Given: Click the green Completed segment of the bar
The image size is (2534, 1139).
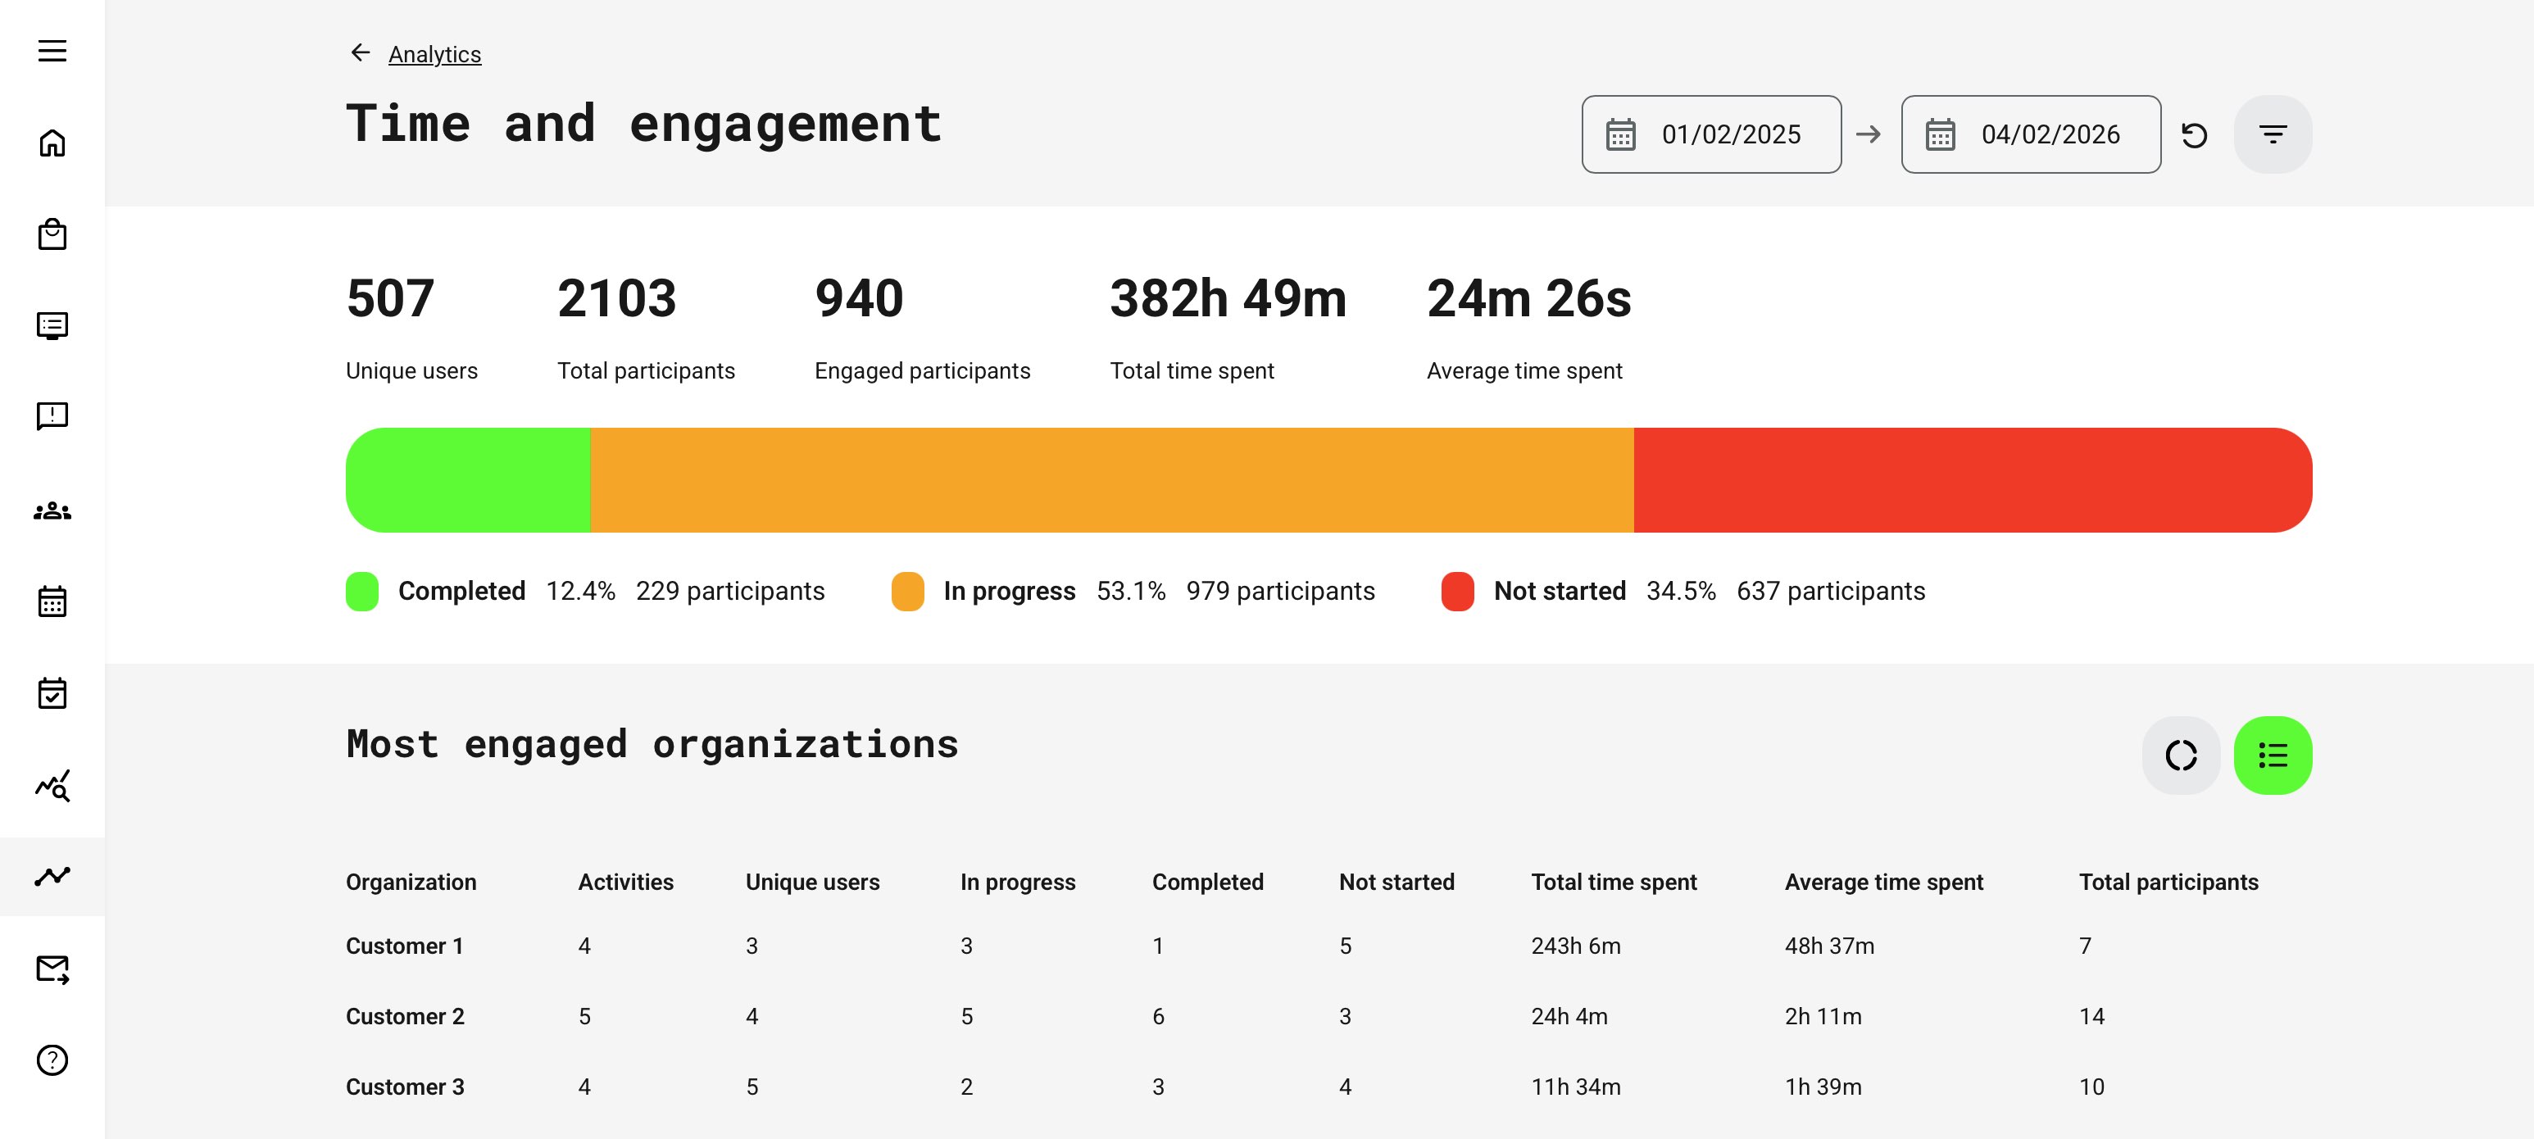Looking at the screenshot, I should (468, 480).
